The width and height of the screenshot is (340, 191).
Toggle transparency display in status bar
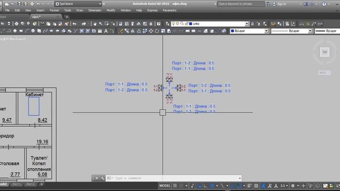(x=256, y=186)
